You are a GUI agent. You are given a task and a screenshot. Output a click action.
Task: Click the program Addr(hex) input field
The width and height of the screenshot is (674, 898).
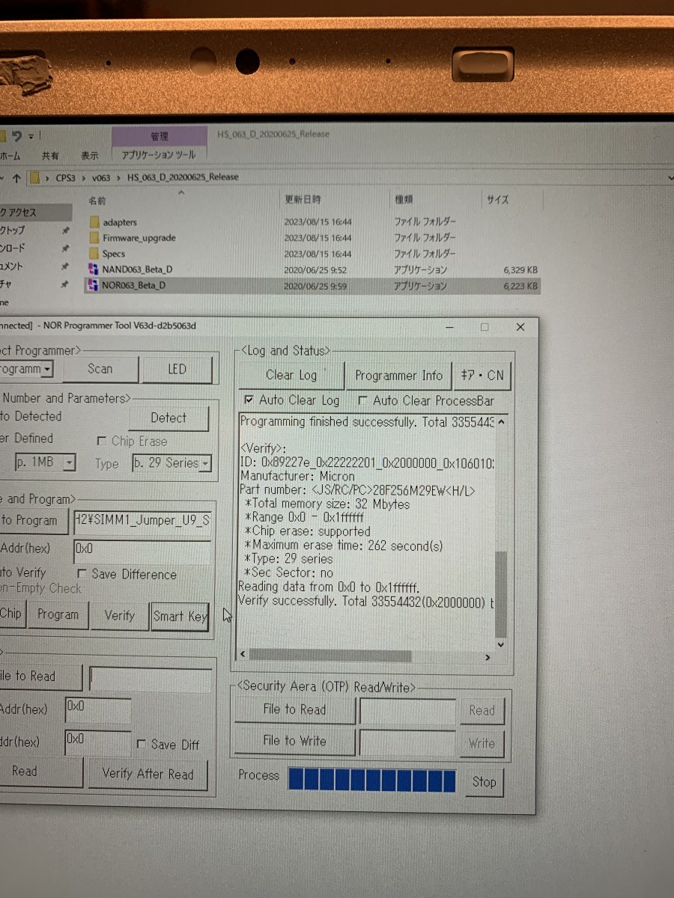pyautogui.click(x=142, y=552)
